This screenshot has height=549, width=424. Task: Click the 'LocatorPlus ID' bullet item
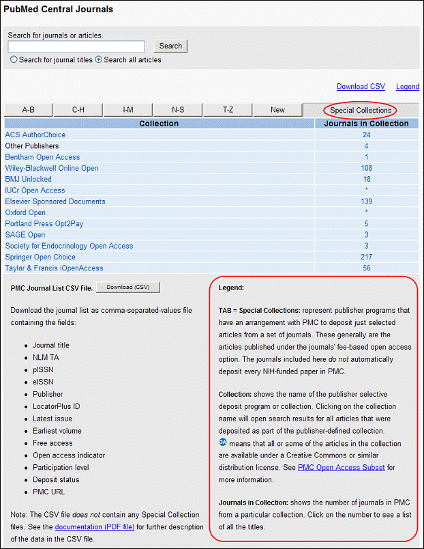pyautogui.click(x=57, y=407)
